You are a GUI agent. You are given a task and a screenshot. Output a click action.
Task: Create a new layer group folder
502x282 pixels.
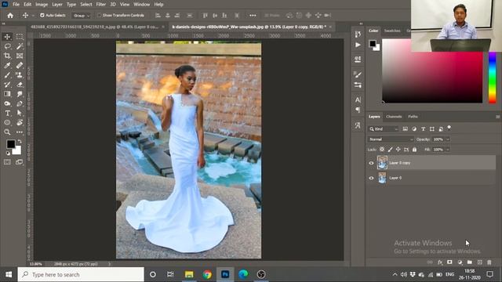(470, 262)
